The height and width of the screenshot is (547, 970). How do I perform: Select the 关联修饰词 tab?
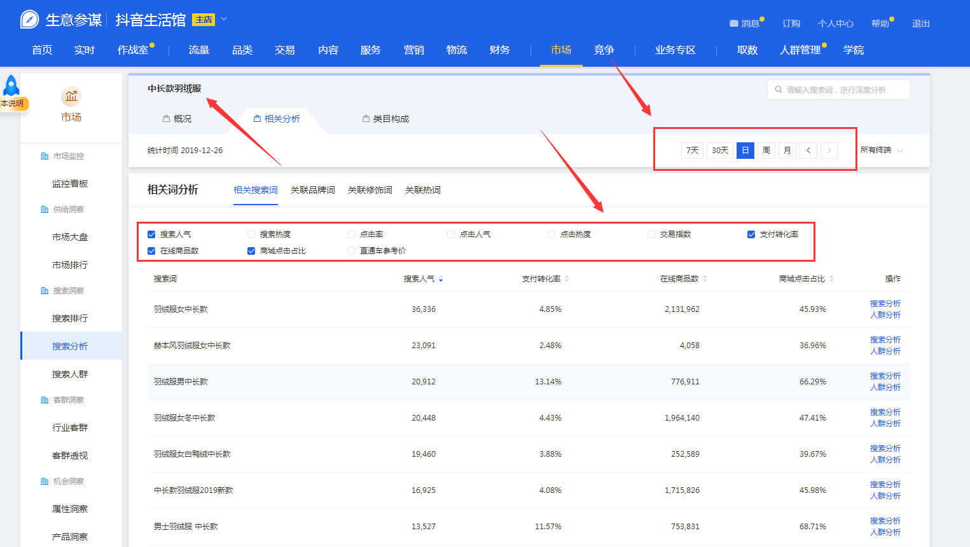tap(370, 190)
